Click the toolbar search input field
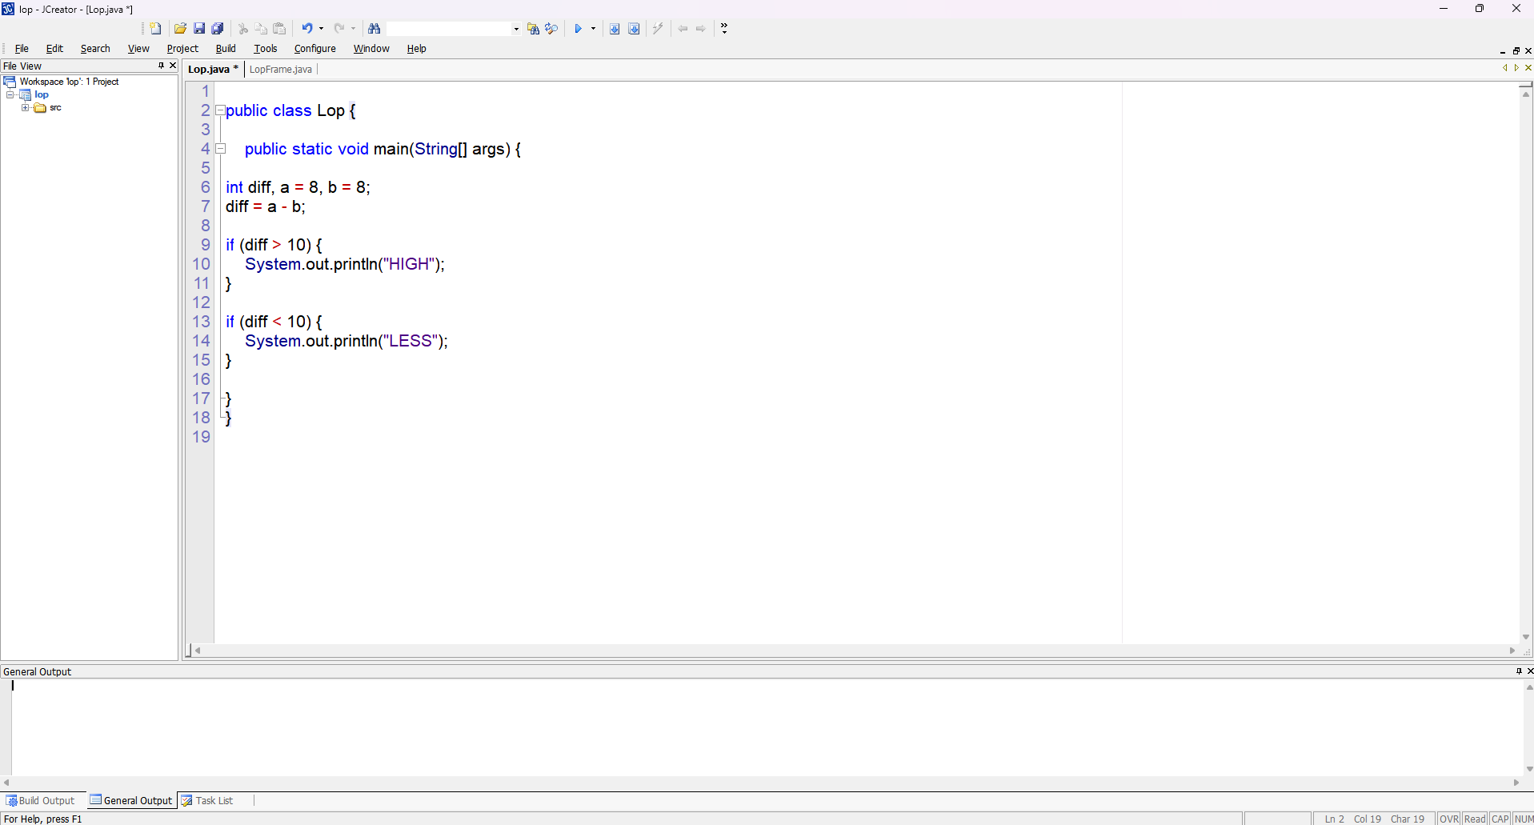 pyautogui.click(x=450, y=29)
